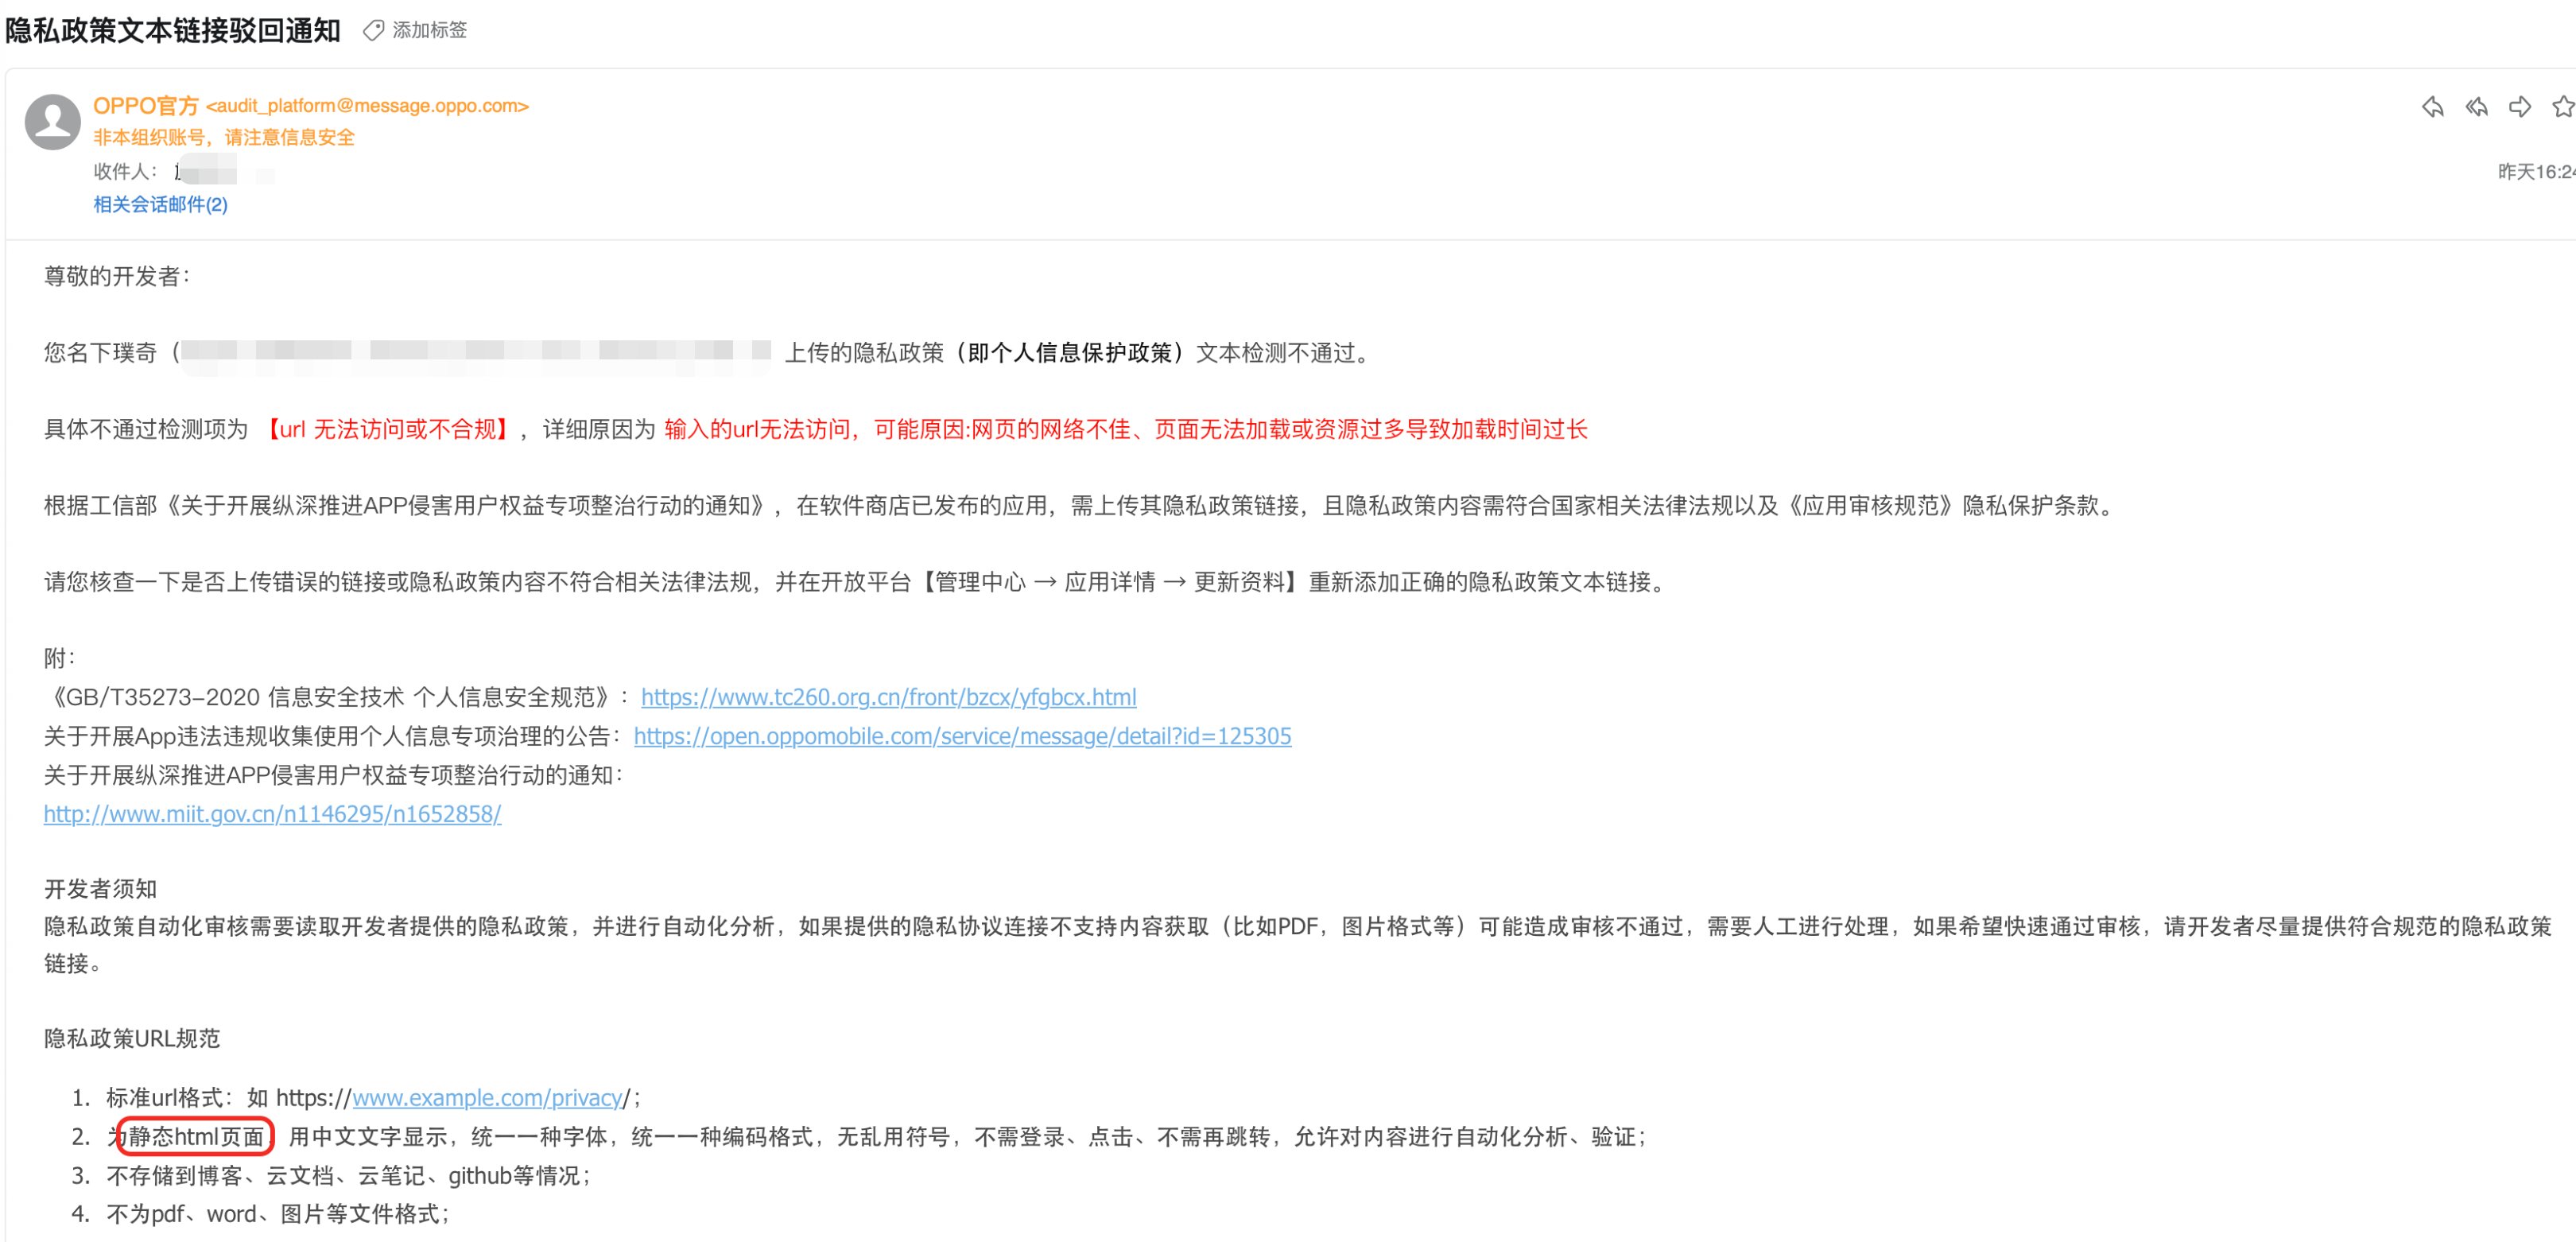Open the 相关会话邮件(2) link
This screenshot has width=2576, height=1242.
(160, 204)
